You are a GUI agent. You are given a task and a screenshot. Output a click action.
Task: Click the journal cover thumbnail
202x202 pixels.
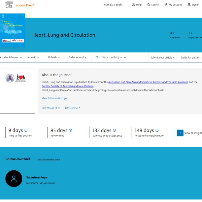pos(12,30)
